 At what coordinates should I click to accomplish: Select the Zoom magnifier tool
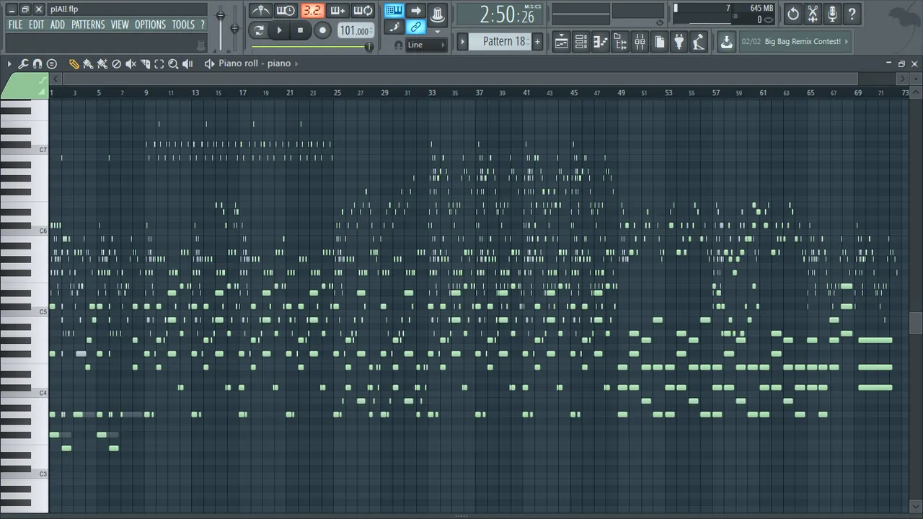(x=173, y=64)
